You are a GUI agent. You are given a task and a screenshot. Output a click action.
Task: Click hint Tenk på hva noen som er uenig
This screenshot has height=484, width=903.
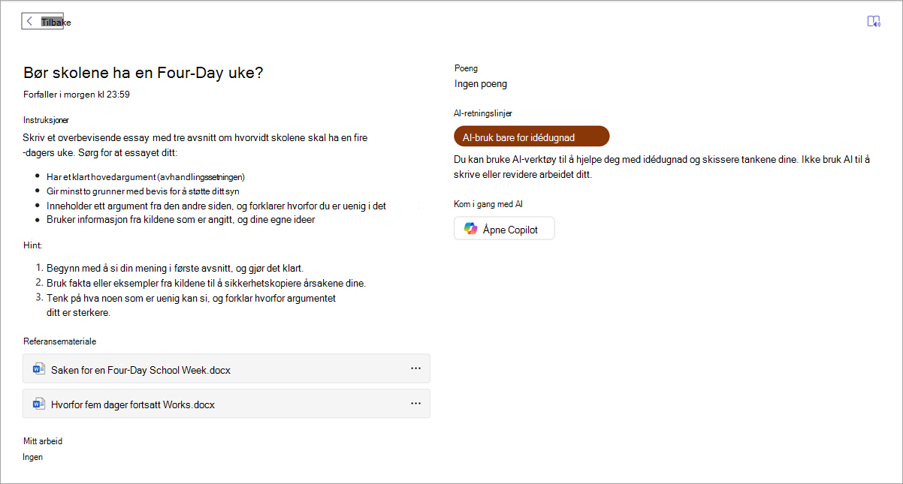pyautogui.click(x=191, y=305)
